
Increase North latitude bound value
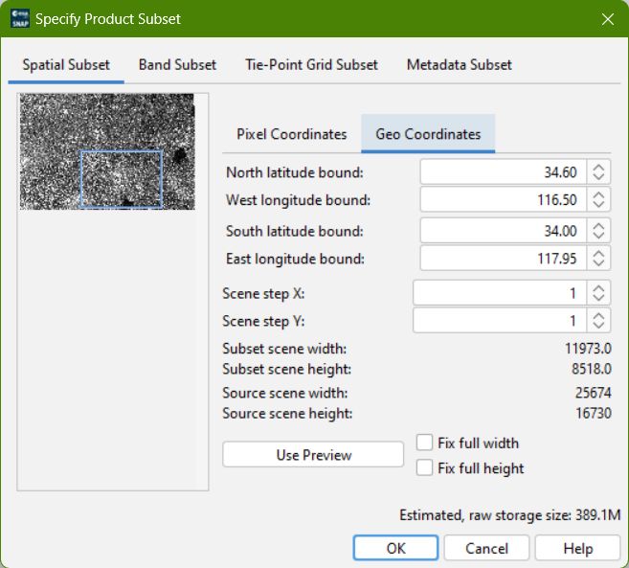pyautogui.click(x=598, y=168)
